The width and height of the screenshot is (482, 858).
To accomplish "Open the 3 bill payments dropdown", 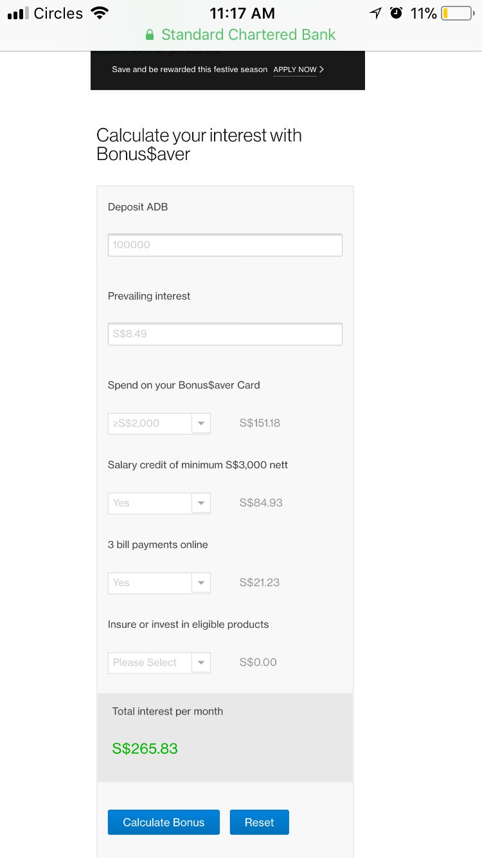I will pos(159,583).
